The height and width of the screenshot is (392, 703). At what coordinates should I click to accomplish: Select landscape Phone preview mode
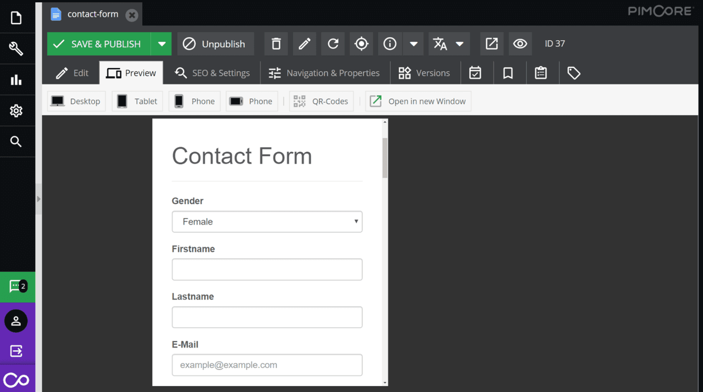click(x=252, y=101)
